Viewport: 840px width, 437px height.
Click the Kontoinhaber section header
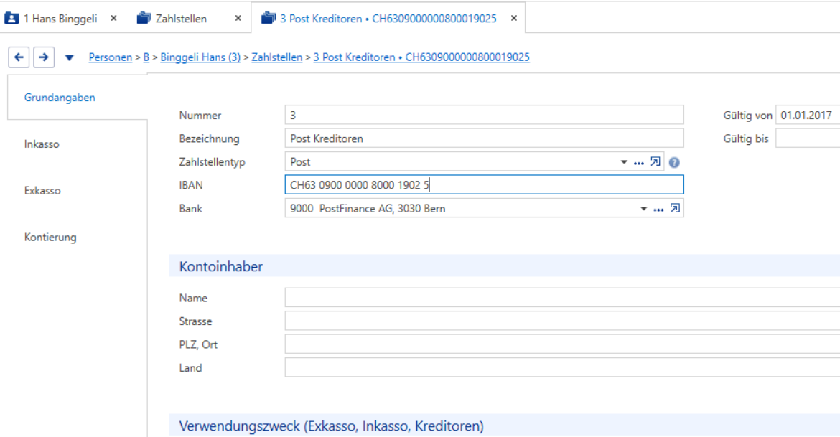[x=505, y=266]
